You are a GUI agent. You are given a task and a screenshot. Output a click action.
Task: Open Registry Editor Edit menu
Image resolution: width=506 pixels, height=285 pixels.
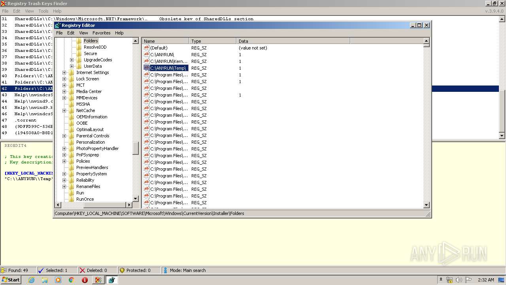pos(71,33)
